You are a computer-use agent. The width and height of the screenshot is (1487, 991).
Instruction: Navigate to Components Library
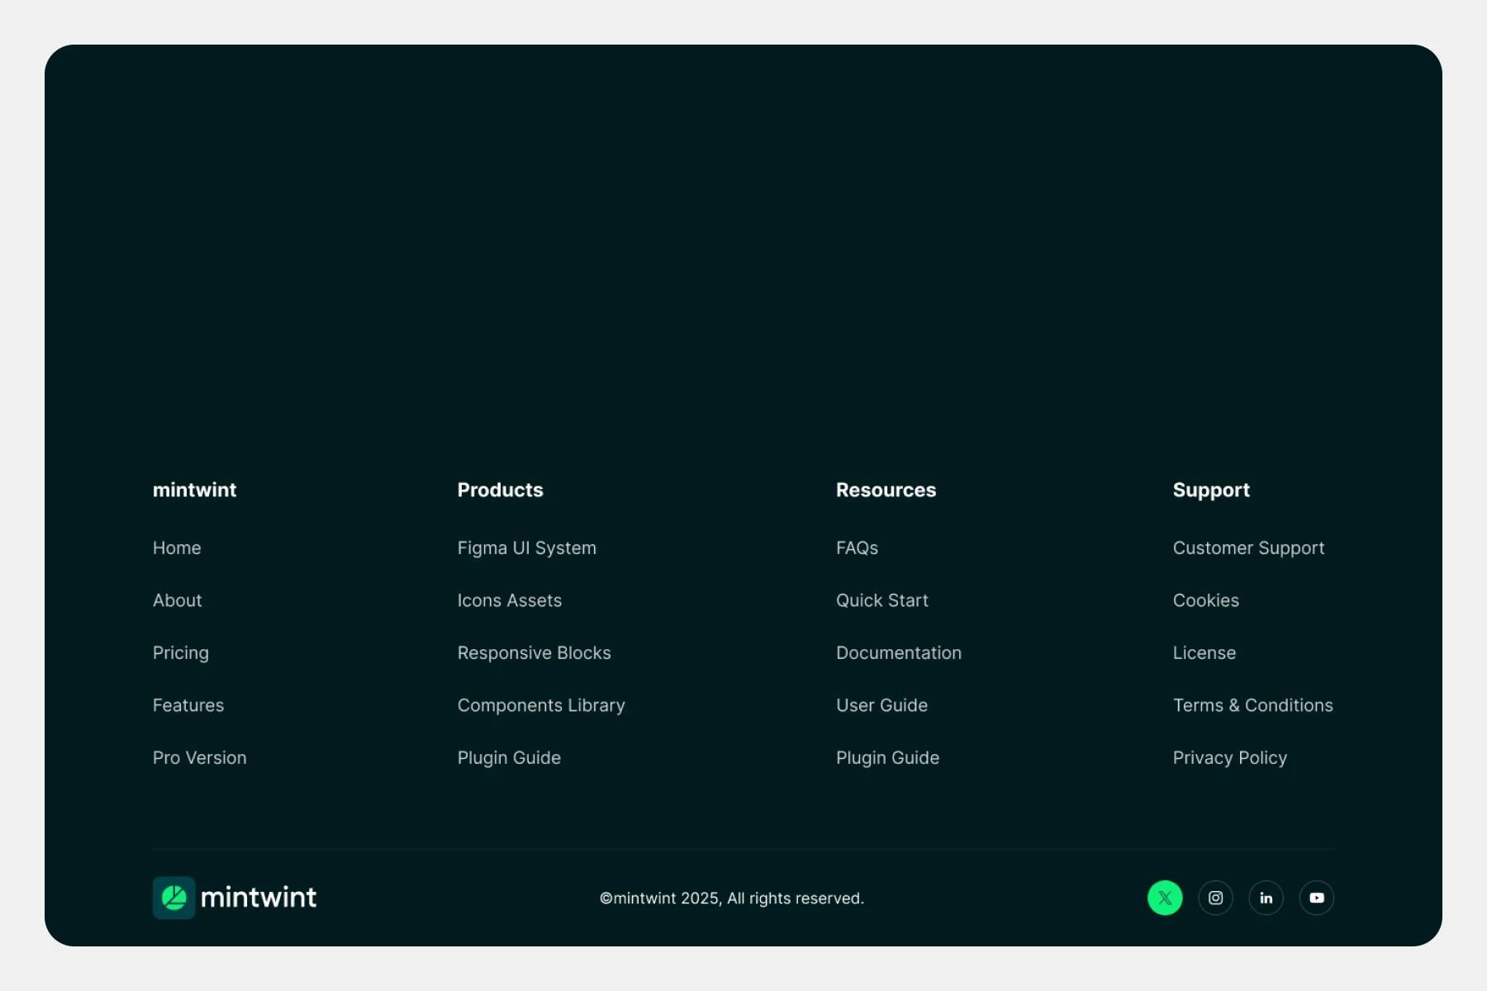click(x=541, y=705)
